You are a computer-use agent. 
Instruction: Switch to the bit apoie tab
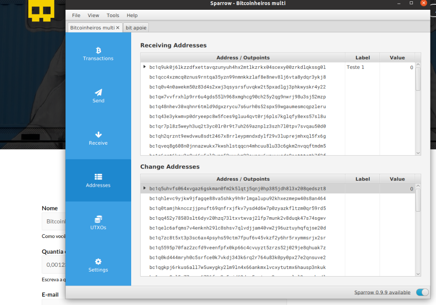[x=136, y=28]
